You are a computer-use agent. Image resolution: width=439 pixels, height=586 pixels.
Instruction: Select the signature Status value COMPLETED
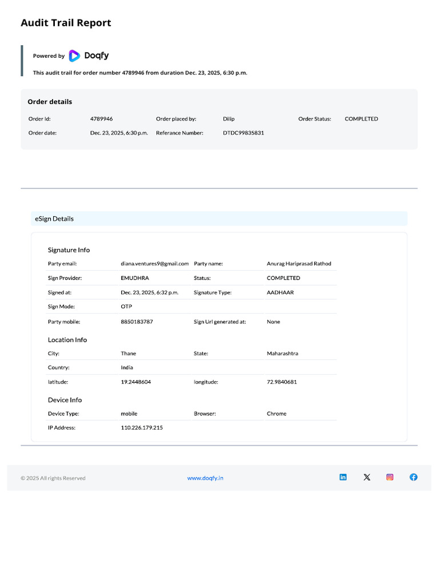(284, 278)
